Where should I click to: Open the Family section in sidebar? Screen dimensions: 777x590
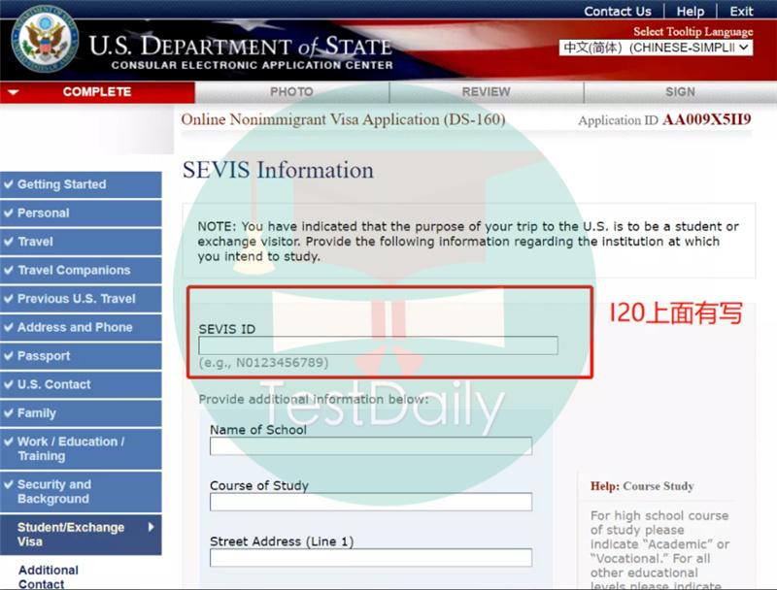(x=81, y=413)
